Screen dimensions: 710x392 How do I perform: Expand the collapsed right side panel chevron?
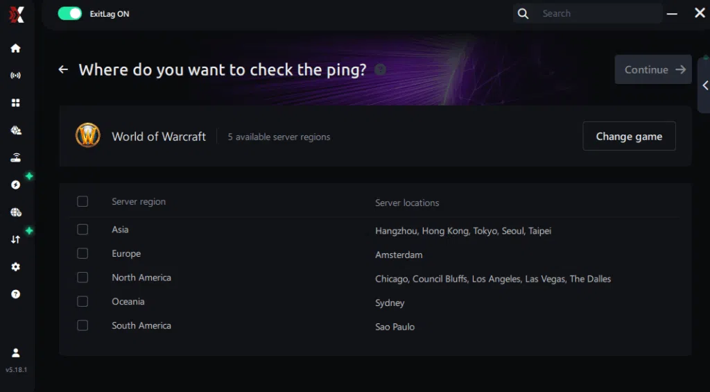(x=704, y=85)
